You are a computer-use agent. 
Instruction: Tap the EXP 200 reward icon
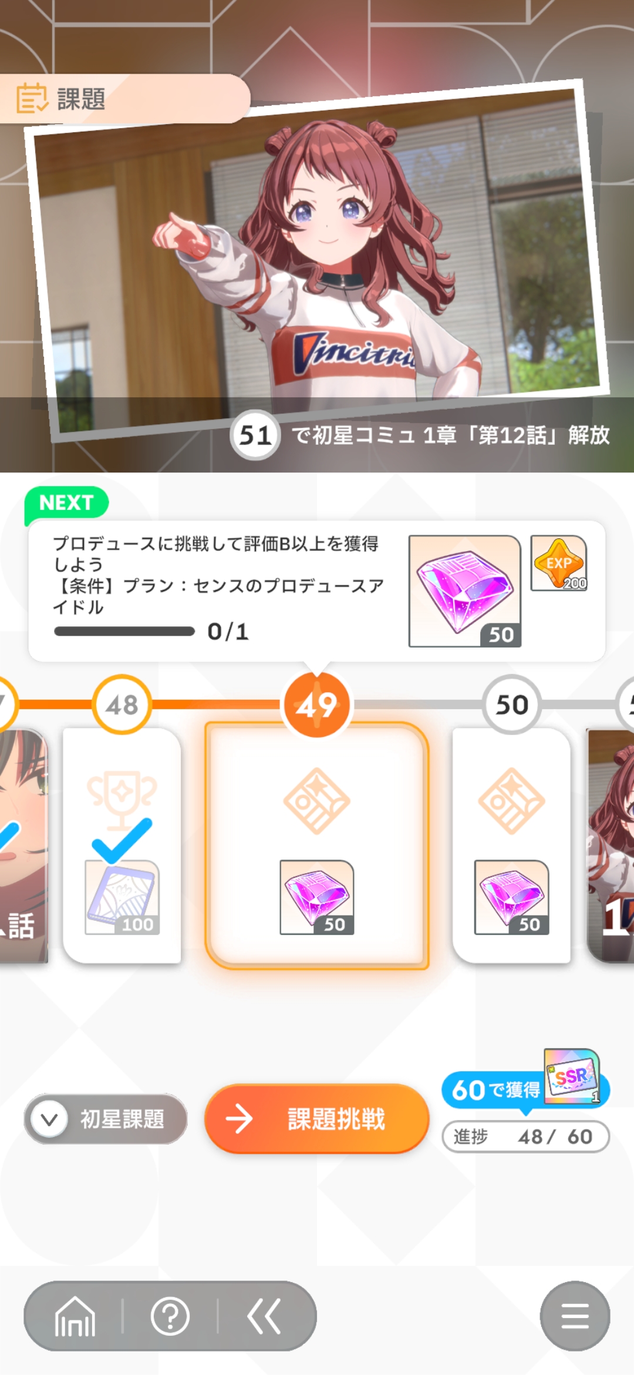559,563
